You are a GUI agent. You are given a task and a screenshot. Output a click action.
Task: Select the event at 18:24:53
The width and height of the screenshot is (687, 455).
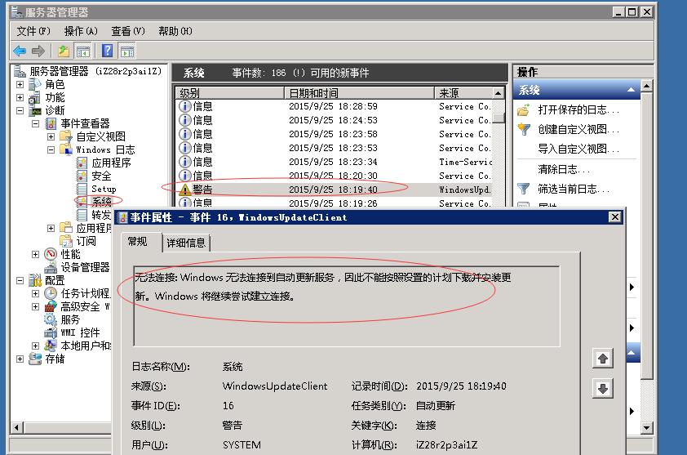[x=335, y=120]
